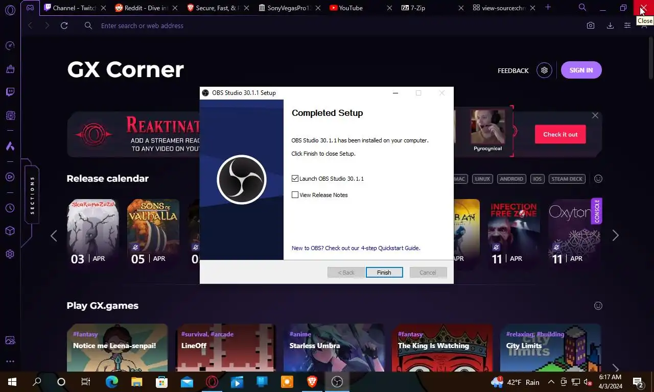Toggle the ANDROID platform filter
The height and width of the screenshot is (392, 654).
click(511, 179)
